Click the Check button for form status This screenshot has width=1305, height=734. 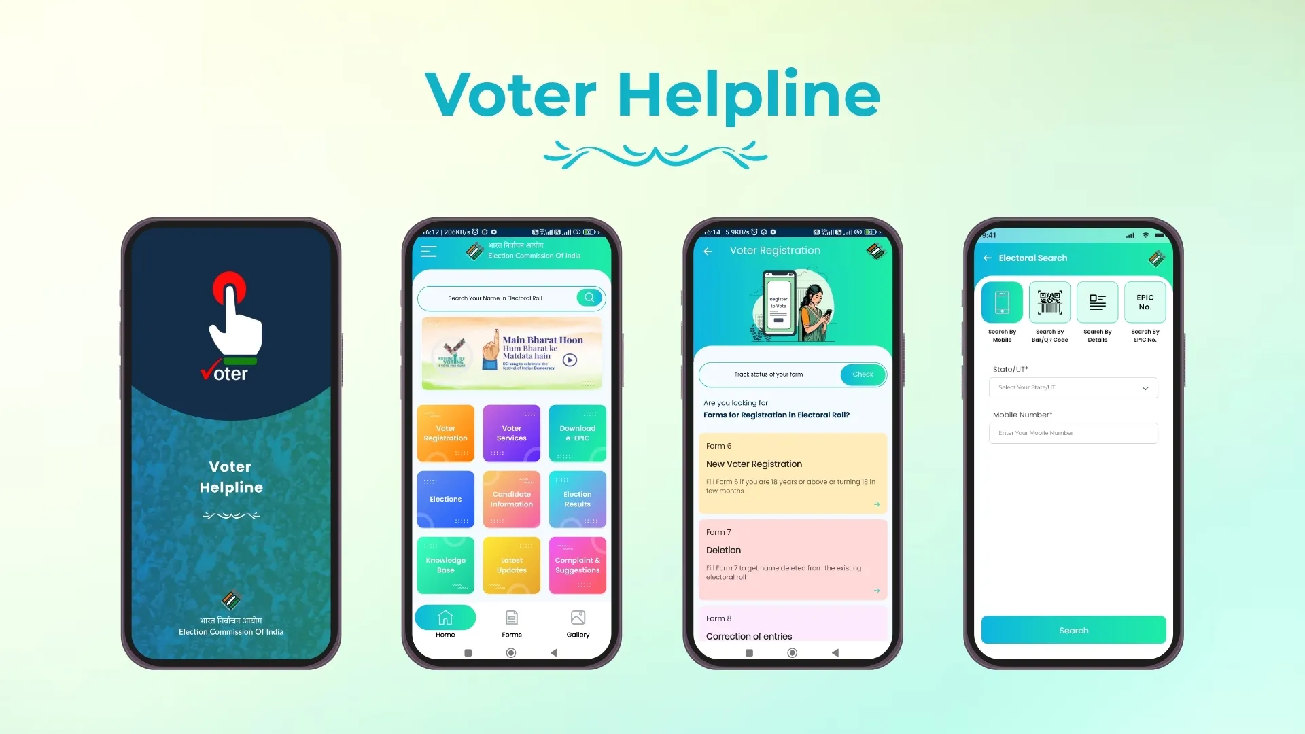861,374
